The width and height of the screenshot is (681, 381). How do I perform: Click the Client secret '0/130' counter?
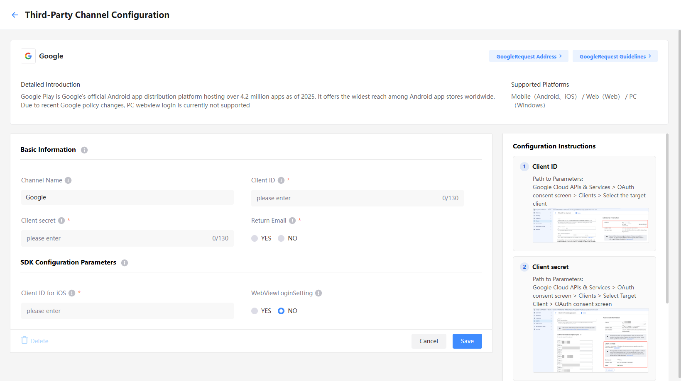[220, 238]
